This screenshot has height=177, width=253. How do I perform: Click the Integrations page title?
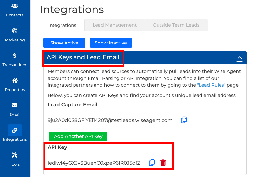coord(72,10)
